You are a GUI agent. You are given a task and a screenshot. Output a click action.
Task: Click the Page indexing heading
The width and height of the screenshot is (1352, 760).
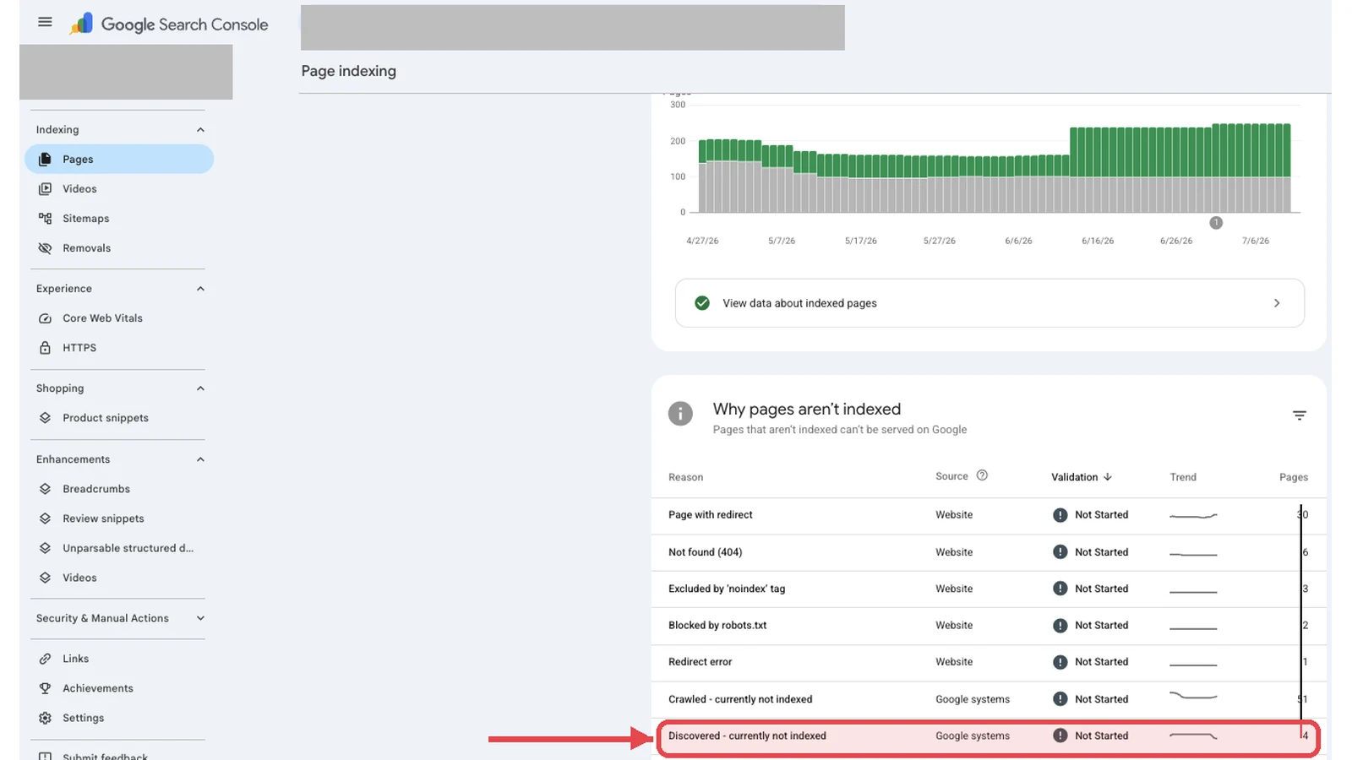point(348,71)
